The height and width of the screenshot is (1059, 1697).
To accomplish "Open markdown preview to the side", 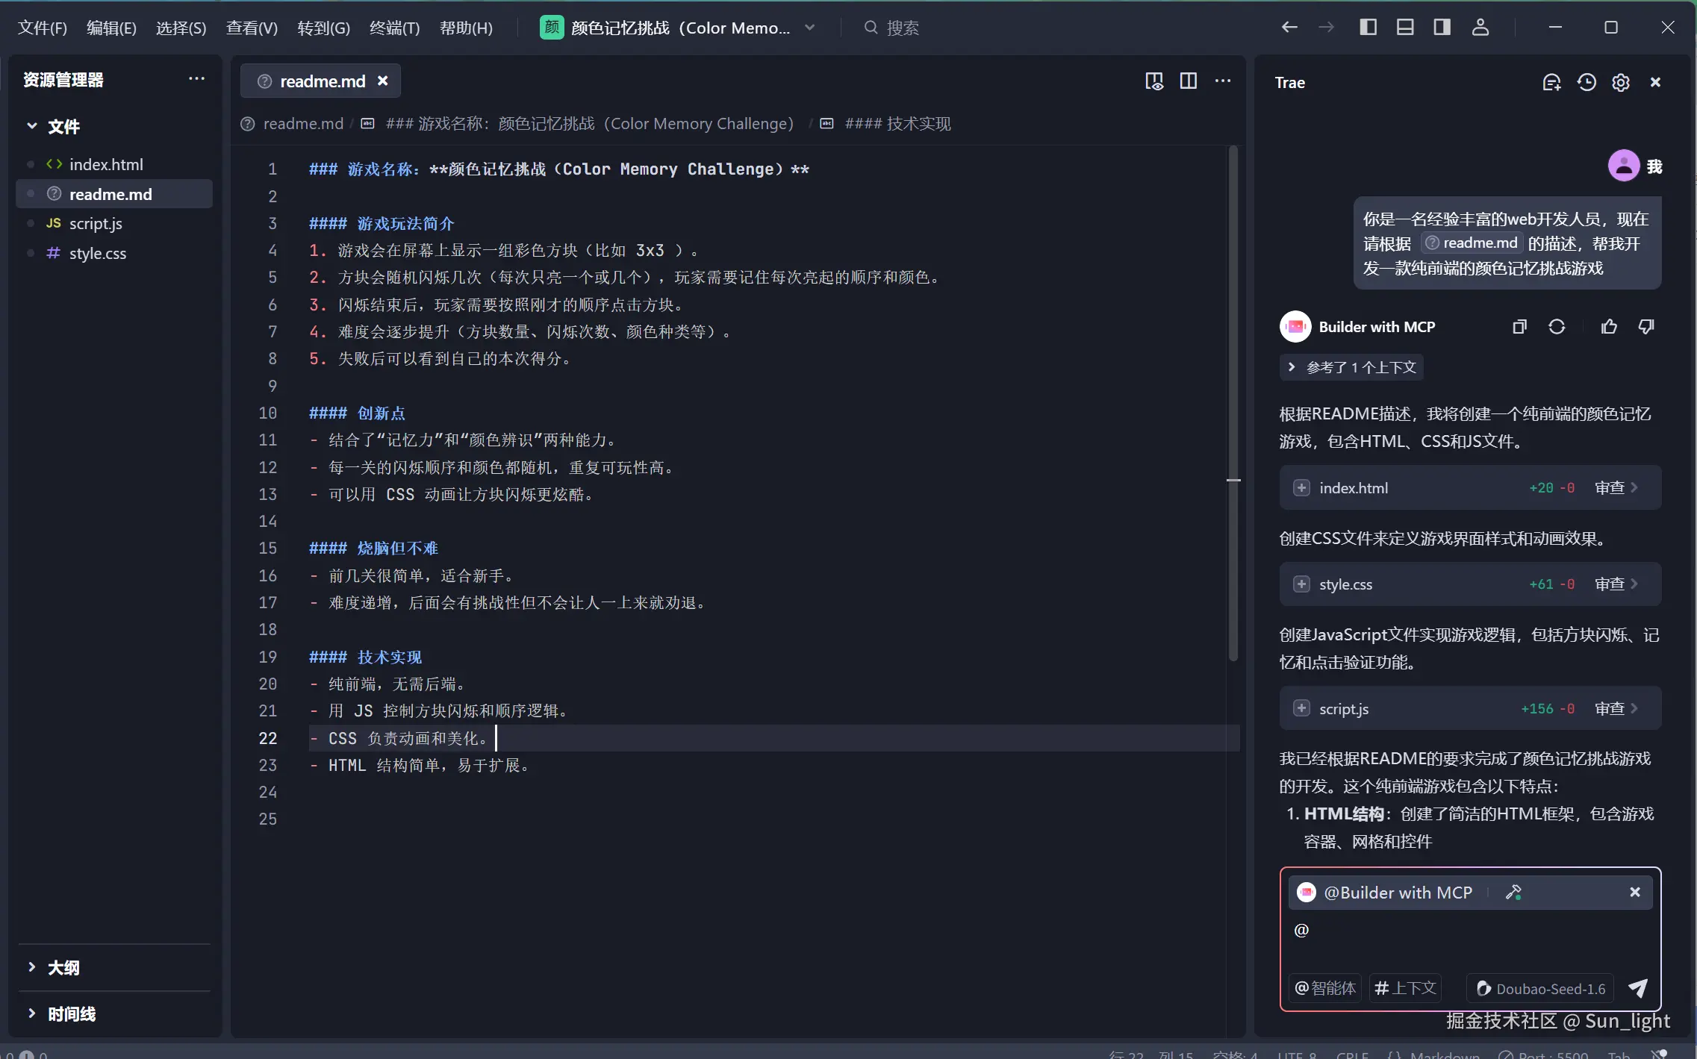I will pyautogui.click(x=1153, y=81).
